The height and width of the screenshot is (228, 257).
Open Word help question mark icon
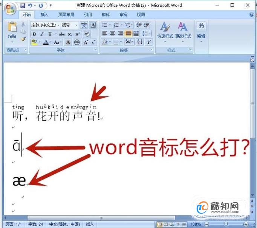pos(251,14)
